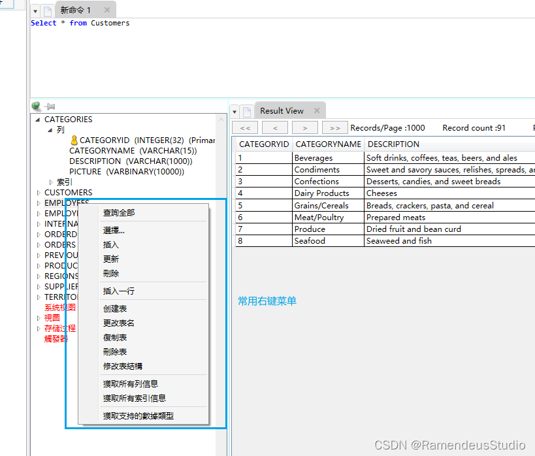Select the CATEGORYNAME (VARCHAR(15)) column node
535x456 pixels.
133,151
